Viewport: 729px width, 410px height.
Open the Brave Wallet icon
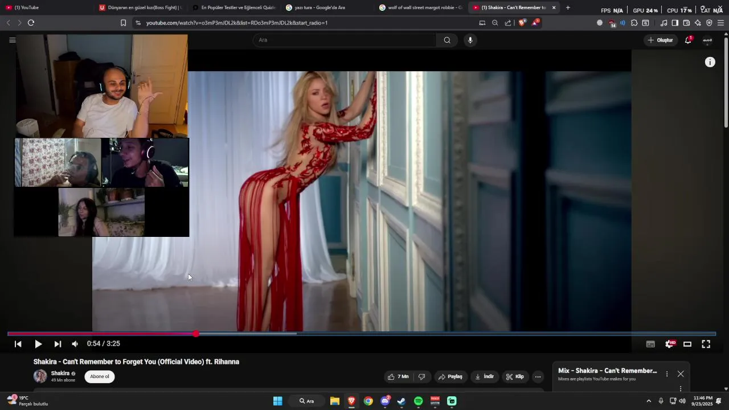pos(686,23)
